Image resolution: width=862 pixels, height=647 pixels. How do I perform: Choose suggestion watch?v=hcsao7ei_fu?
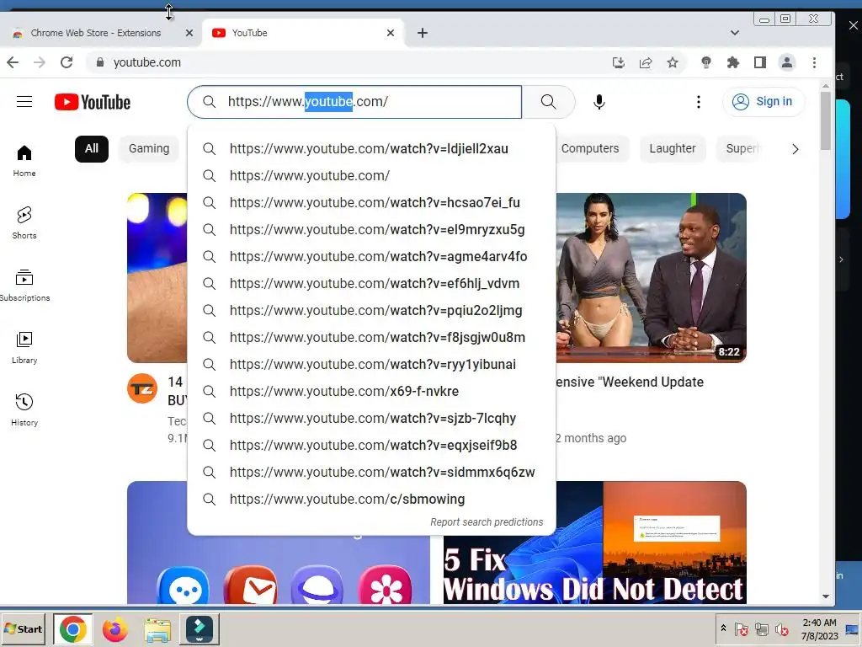(x=371, y=202)
